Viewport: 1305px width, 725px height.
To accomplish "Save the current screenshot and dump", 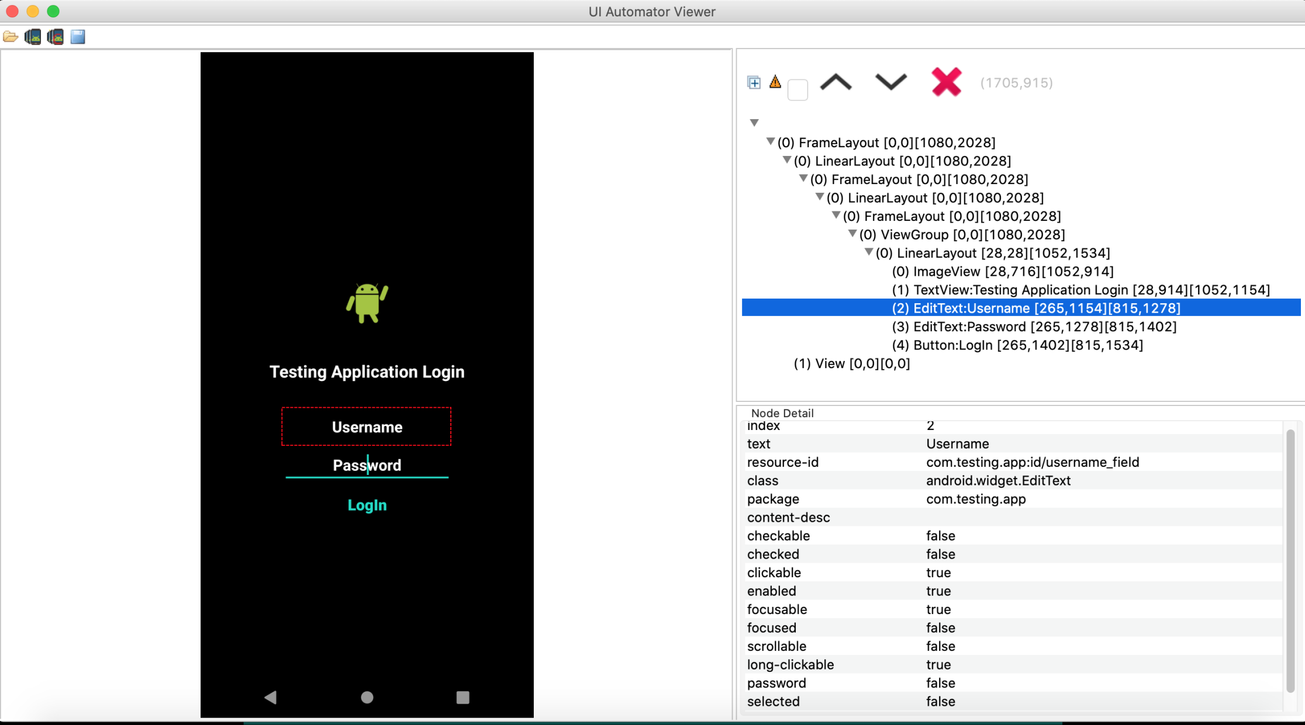I will (x=78, y=37).
